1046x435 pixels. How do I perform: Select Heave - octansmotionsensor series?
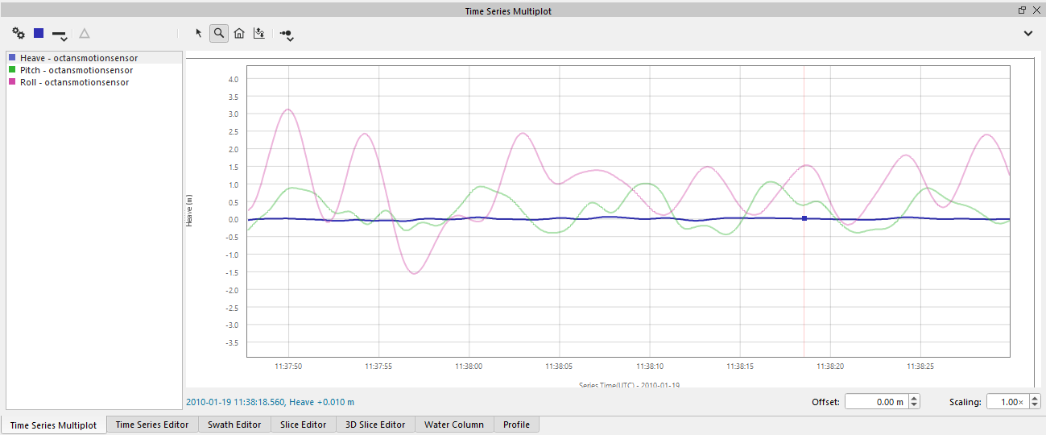point(78,58)
